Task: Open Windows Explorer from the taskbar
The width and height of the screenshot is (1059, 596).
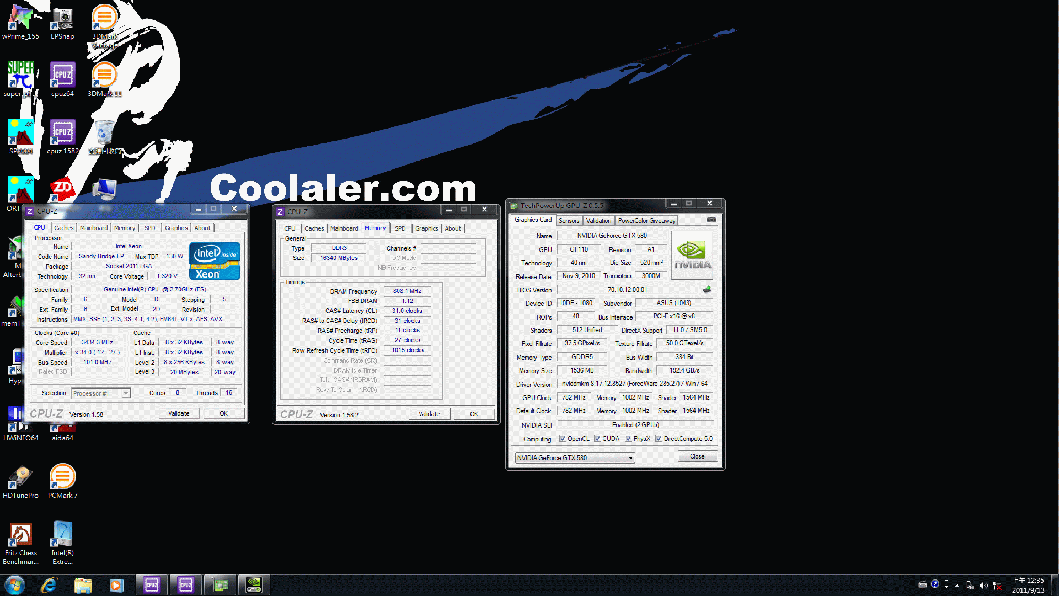Action: [83, 585]
